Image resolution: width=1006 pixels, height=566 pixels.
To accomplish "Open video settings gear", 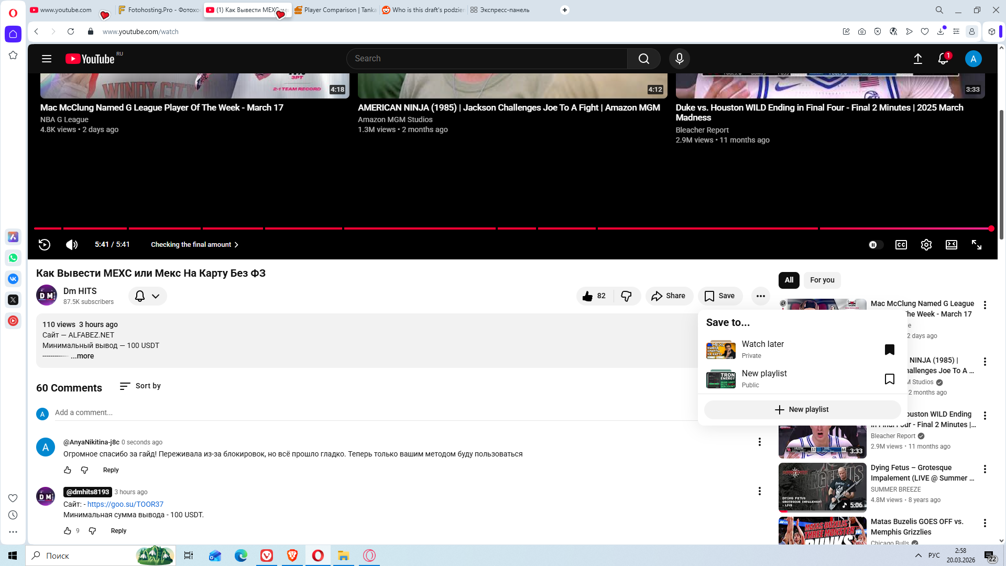I will click(x=926, y=245).
